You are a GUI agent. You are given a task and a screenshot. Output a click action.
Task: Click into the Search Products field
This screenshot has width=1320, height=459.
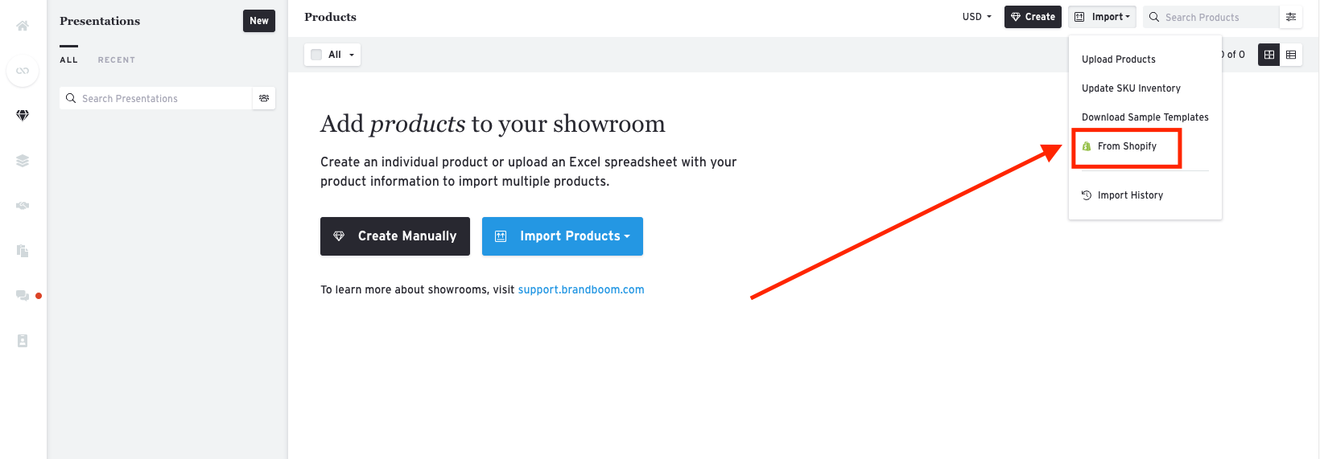click(x=1215, y=17)
